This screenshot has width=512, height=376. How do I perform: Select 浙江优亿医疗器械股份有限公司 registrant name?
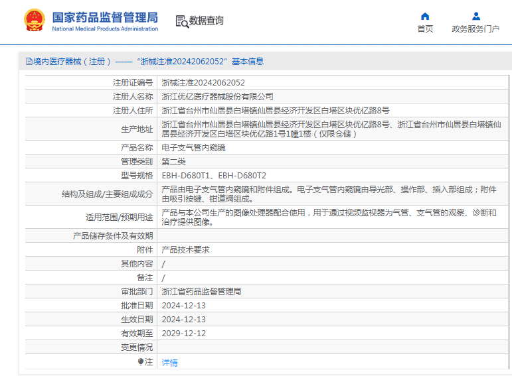tap(217, 97)
